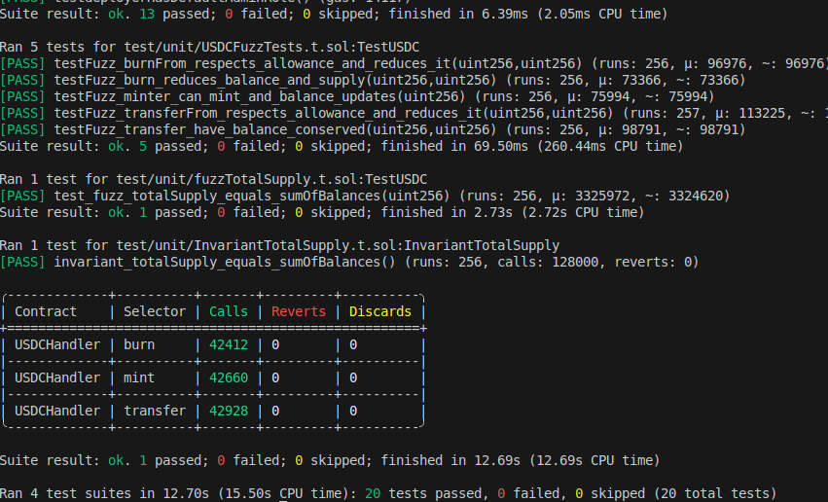Click the [PASS] tag for testFuzz_burnFrom_respects_allowance
The height and width of the screenshot is (502, 828).
22,63
